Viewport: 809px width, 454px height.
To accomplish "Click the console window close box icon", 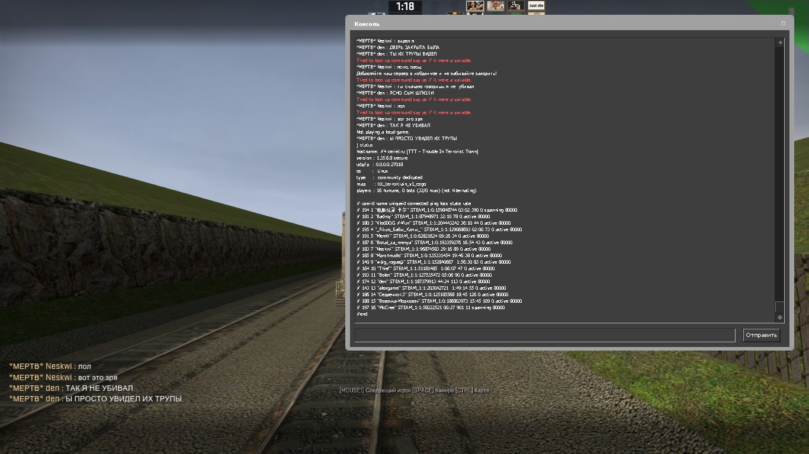I will point(783,24).
